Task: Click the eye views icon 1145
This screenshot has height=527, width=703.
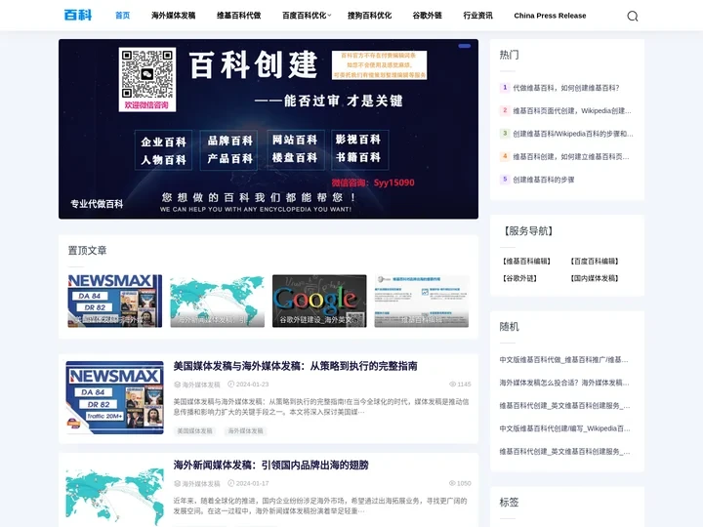Action: coord(452,385)
